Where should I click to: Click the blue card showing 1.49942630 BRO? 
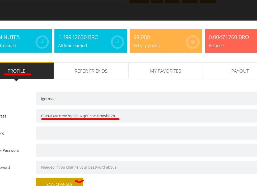pos(91,41)
